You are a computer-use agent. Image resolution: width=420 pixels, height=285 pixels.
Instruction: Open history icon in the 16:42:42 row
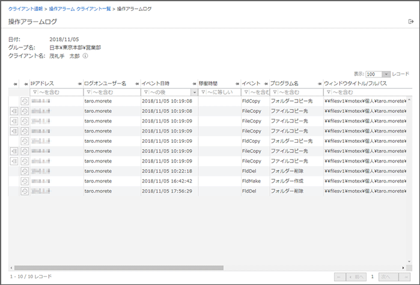click(25, 181)
